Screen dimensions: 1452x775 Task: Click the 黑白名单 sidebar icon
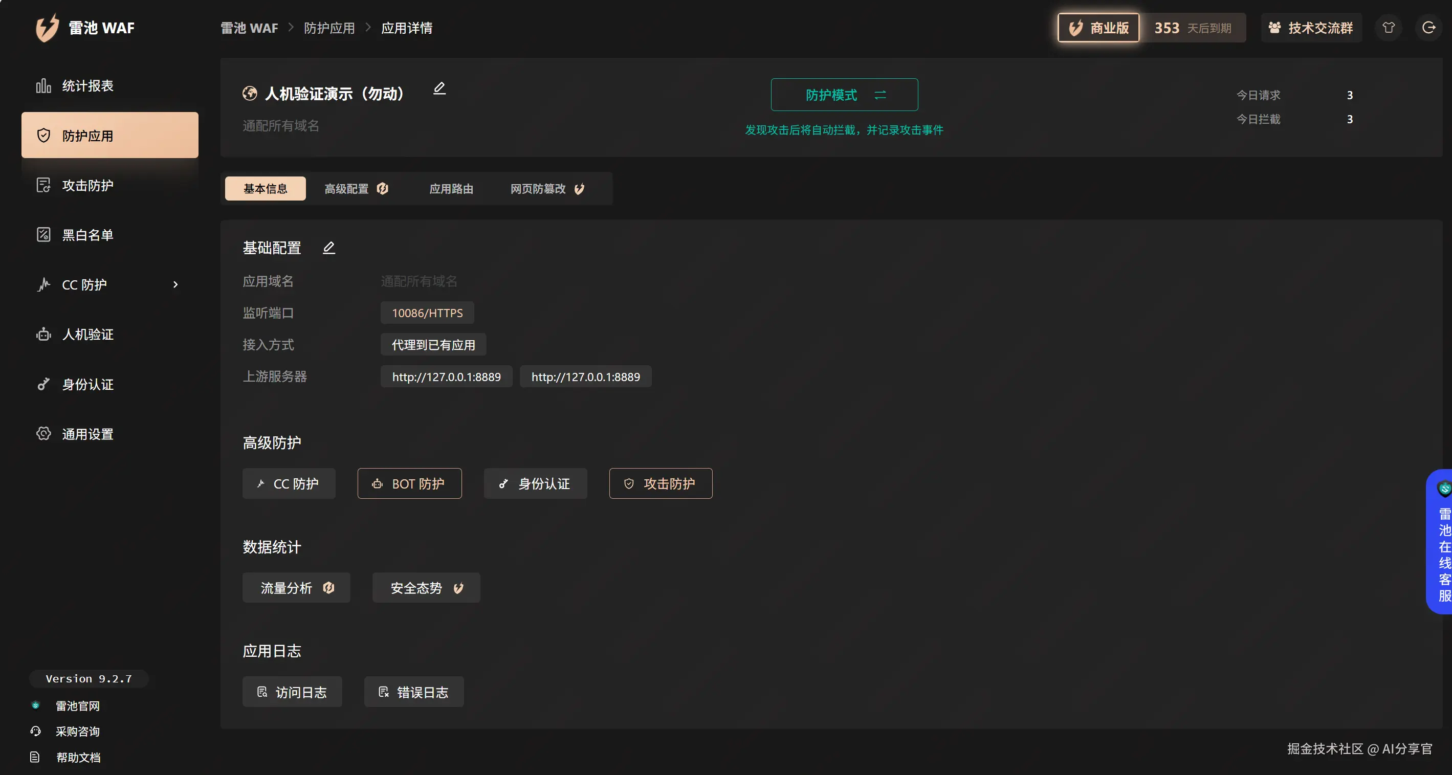click(44, 234)
